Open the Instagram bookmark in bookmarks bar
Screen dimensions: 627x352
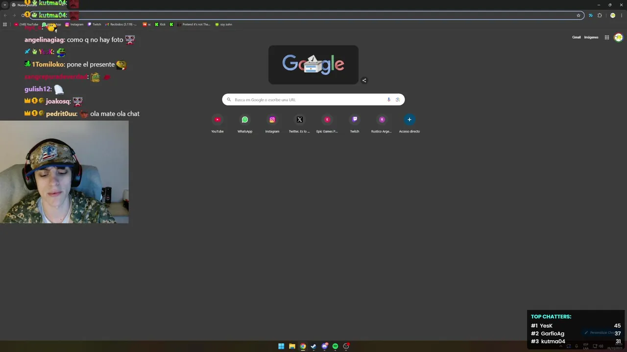coord(74,24)
